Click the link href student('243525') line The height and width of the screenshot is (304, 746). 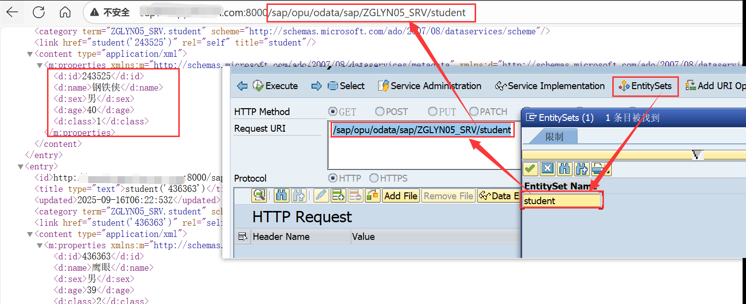tap(175, 43)
